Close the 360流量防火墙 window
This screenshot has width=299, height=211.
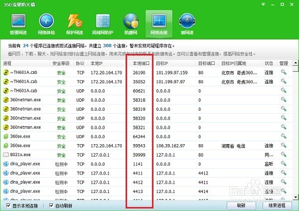pyautogui.click(x=292, y=4)
